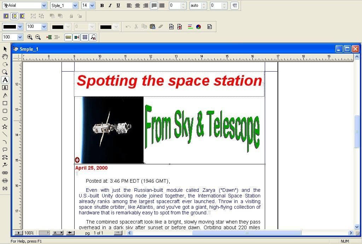The width and height of the screenshot is (362, 244).
Task: Center align text
Action: [x=138, y=6]
